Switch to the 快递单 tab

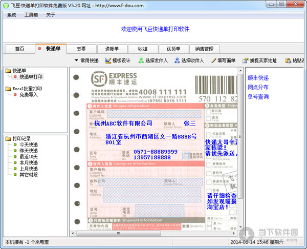(51, 49)
